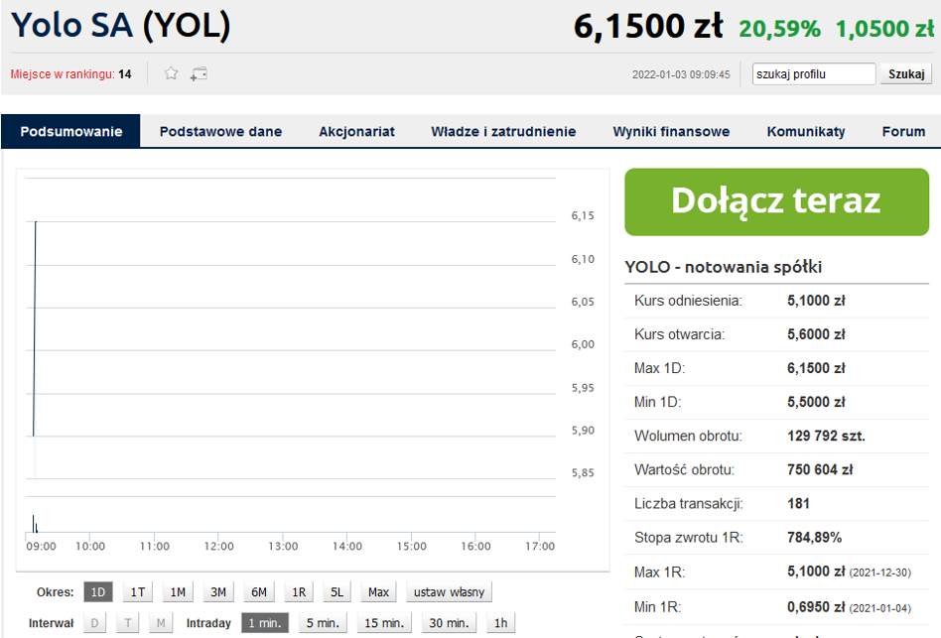Click the YOLO - notowania spółki heading
941x638 pixels.
[x=724, y=267]
